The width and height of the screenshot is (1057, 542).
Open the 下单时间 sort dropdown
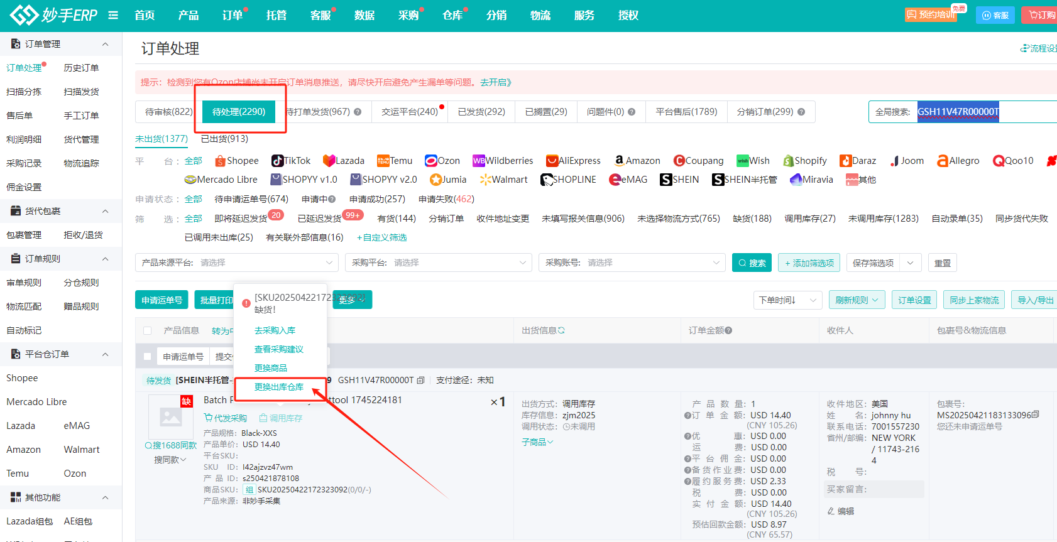click(788, 300)
